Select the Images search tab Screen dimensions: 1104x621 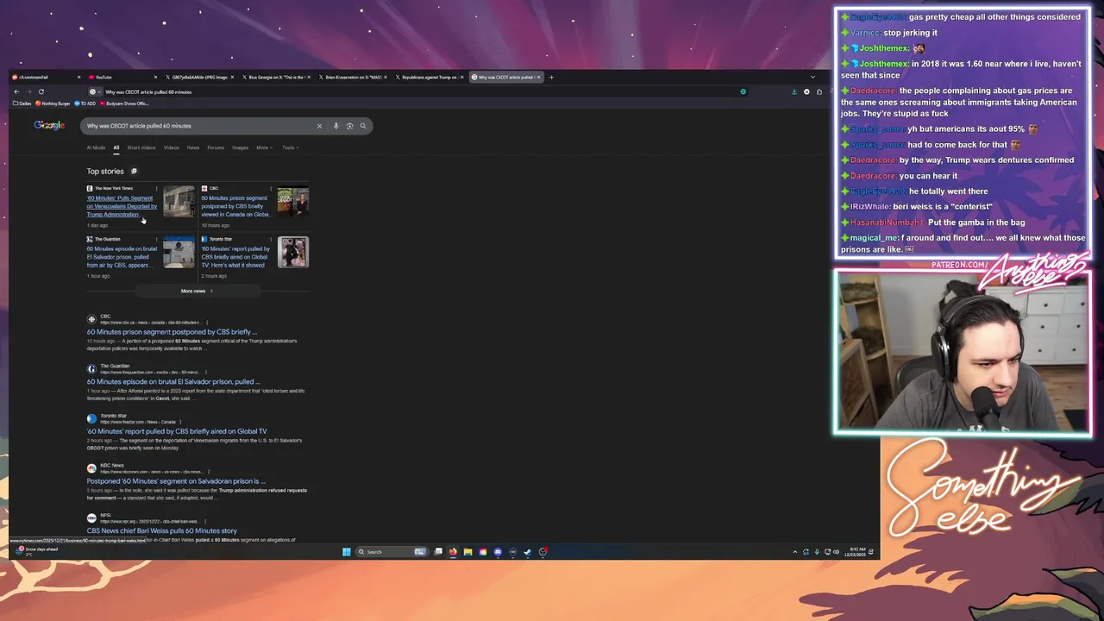pyautogui.click(x=240, y=147)
